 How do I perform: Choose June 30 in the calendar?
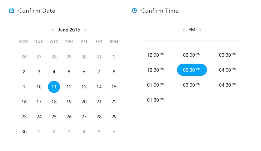[24, 132]
